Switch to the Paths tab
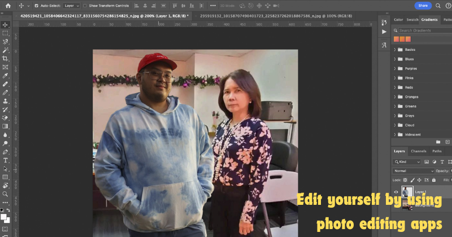The height and width of the screenshot is (237, 452). click(437, 151)
